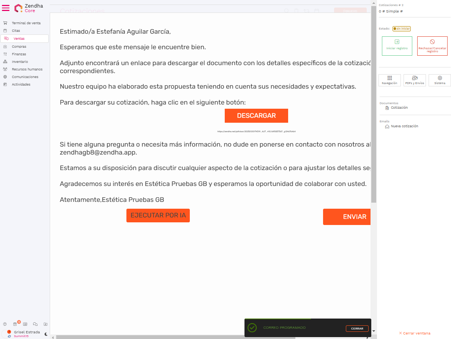
Task: Open the Sistema gear options
Action: click(440, 80)
